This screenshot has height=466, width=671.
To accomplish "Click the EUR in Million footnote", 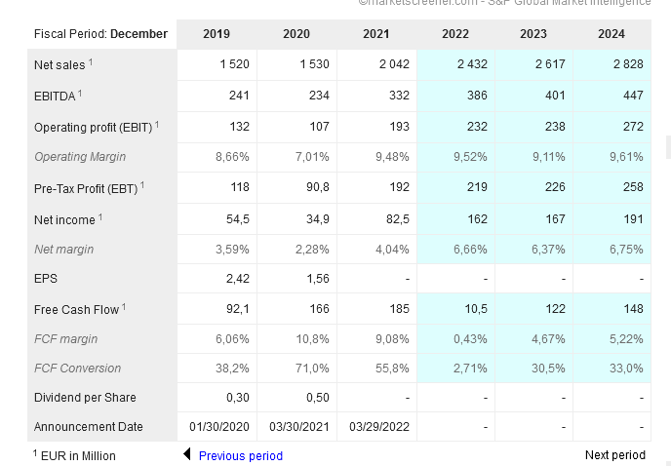I will (x=74, y=455).
